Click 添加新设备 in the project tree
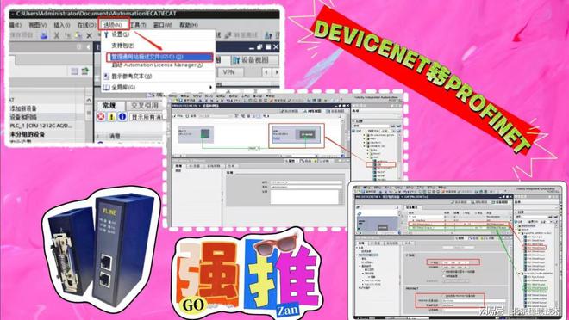The image size is (569, 320). click(23, 108)
